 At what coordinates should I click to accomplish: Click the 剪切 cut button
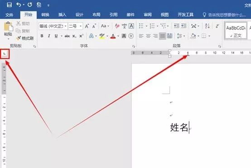click(x=23, y=23)
